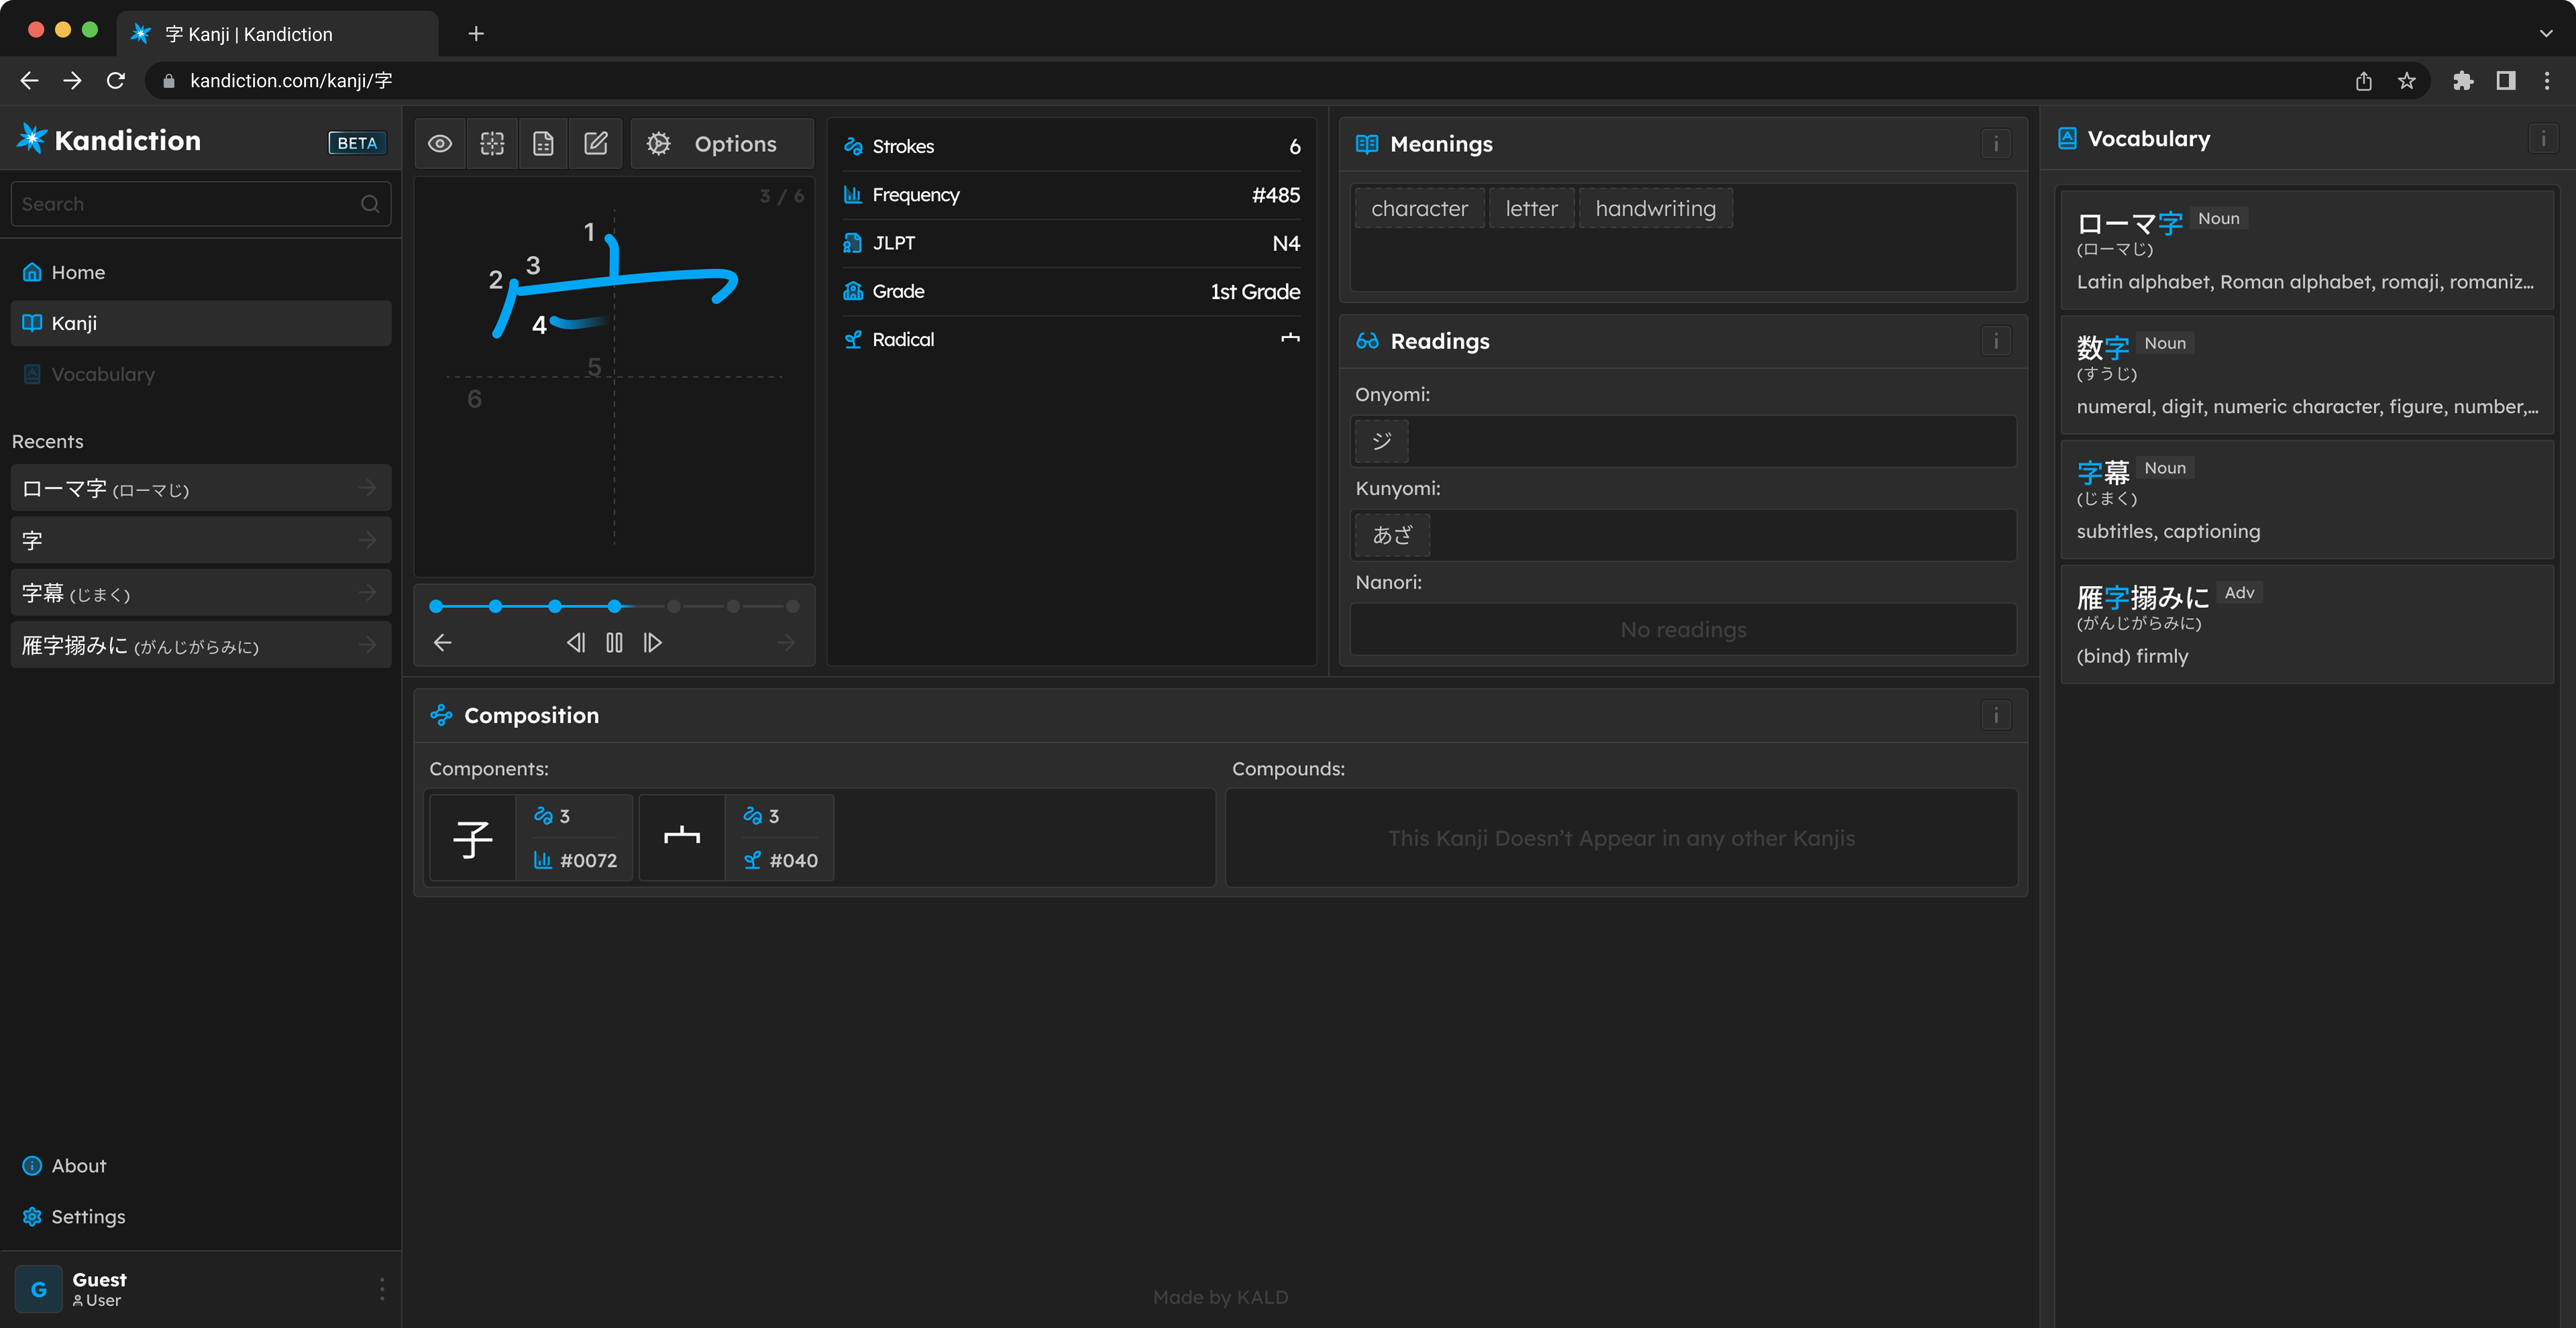Click the Vocabulary panel info icon
The width and height of the screenshot is (2576, 1328).
tap(2543, 139)
